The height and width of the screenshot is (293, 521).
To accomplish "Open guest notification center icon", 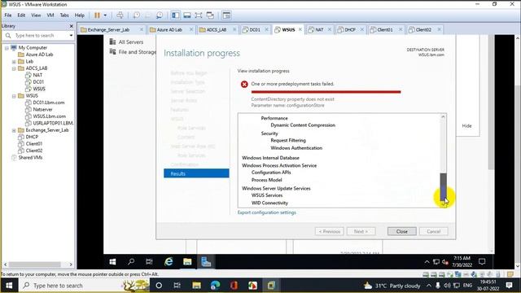I will tap(482, 262).
